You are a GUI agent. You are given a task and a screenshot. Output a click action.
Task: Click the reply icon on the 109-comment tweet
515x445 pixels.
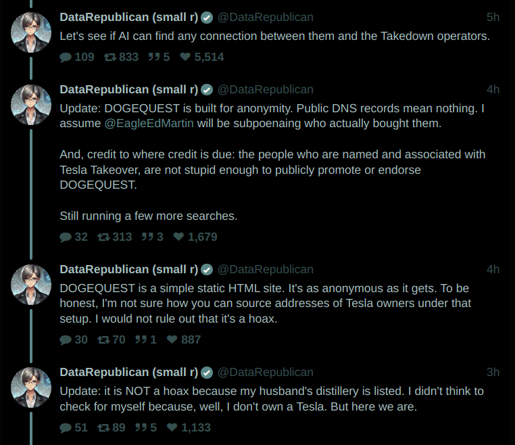66,57
